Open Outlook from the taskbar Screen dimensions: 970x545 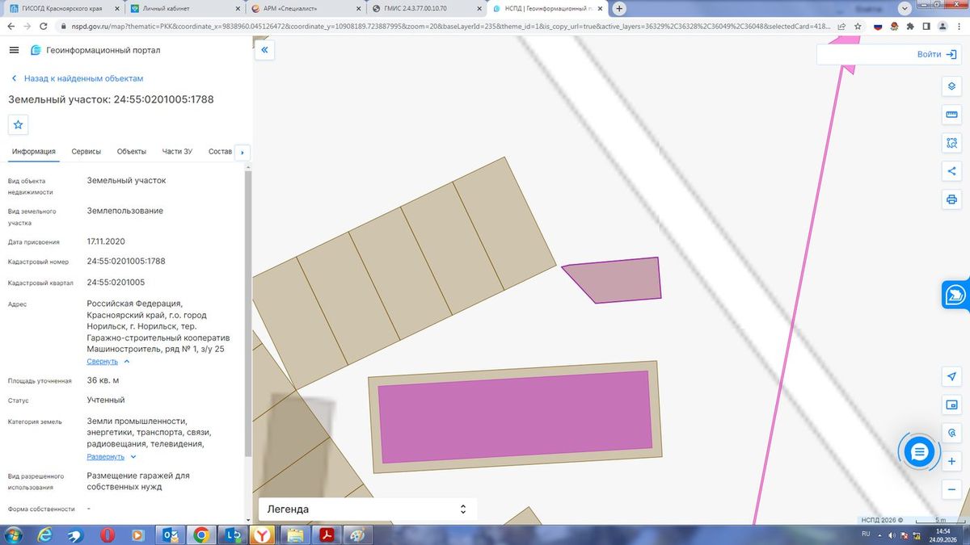170,535
